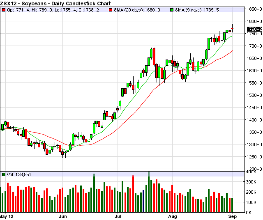This screenshot has width=263, height=220.
Task: Click the tall red candlestick at July peak near 1690
Action: point(154,57)
